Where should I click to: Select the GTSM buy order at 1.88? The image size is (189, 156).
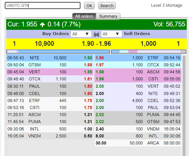pyautogui.click(x=50, y=65)
